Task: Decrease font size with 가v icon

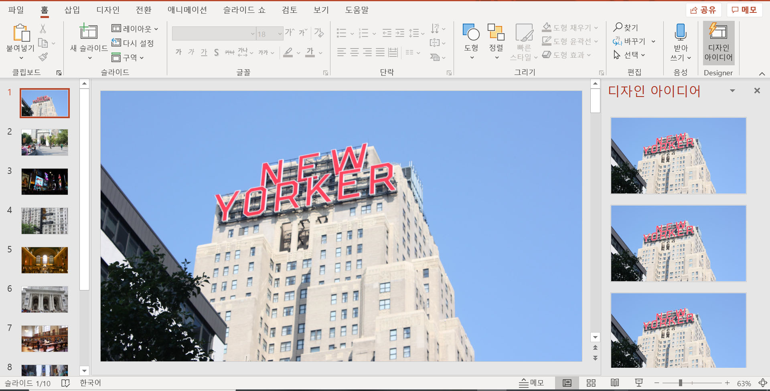Action: [303, 33]
